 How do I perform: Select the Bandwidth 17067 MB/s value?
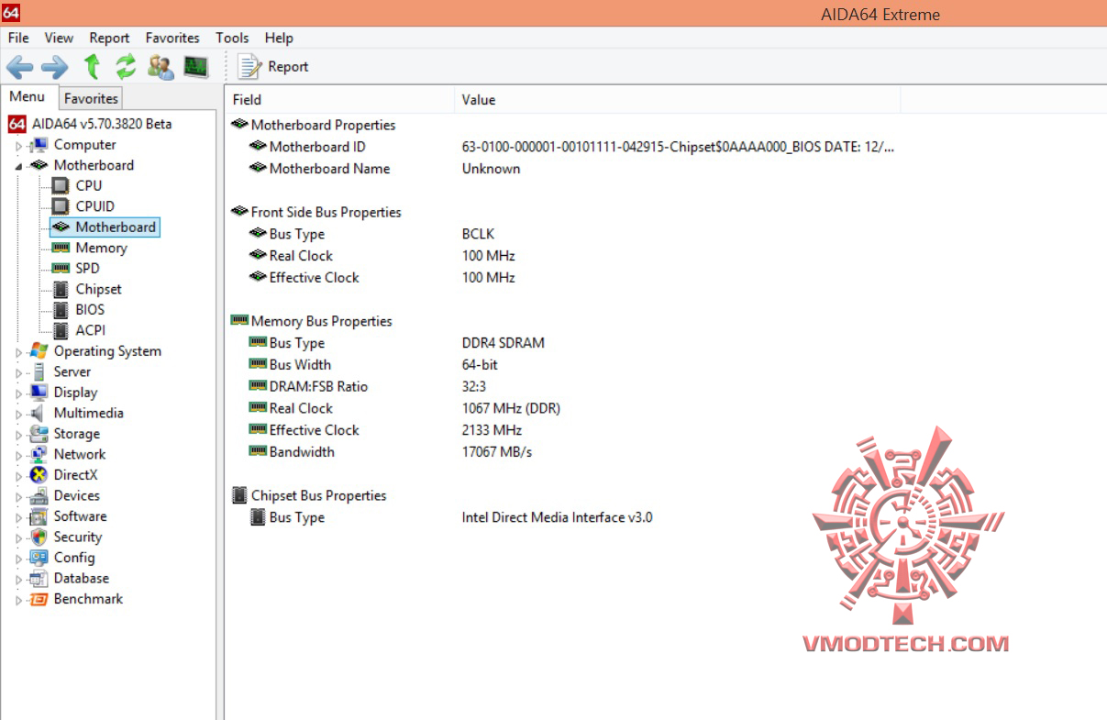tap(497, 452)
